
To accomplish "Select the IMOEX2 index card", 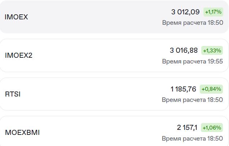I will point(114,55).
